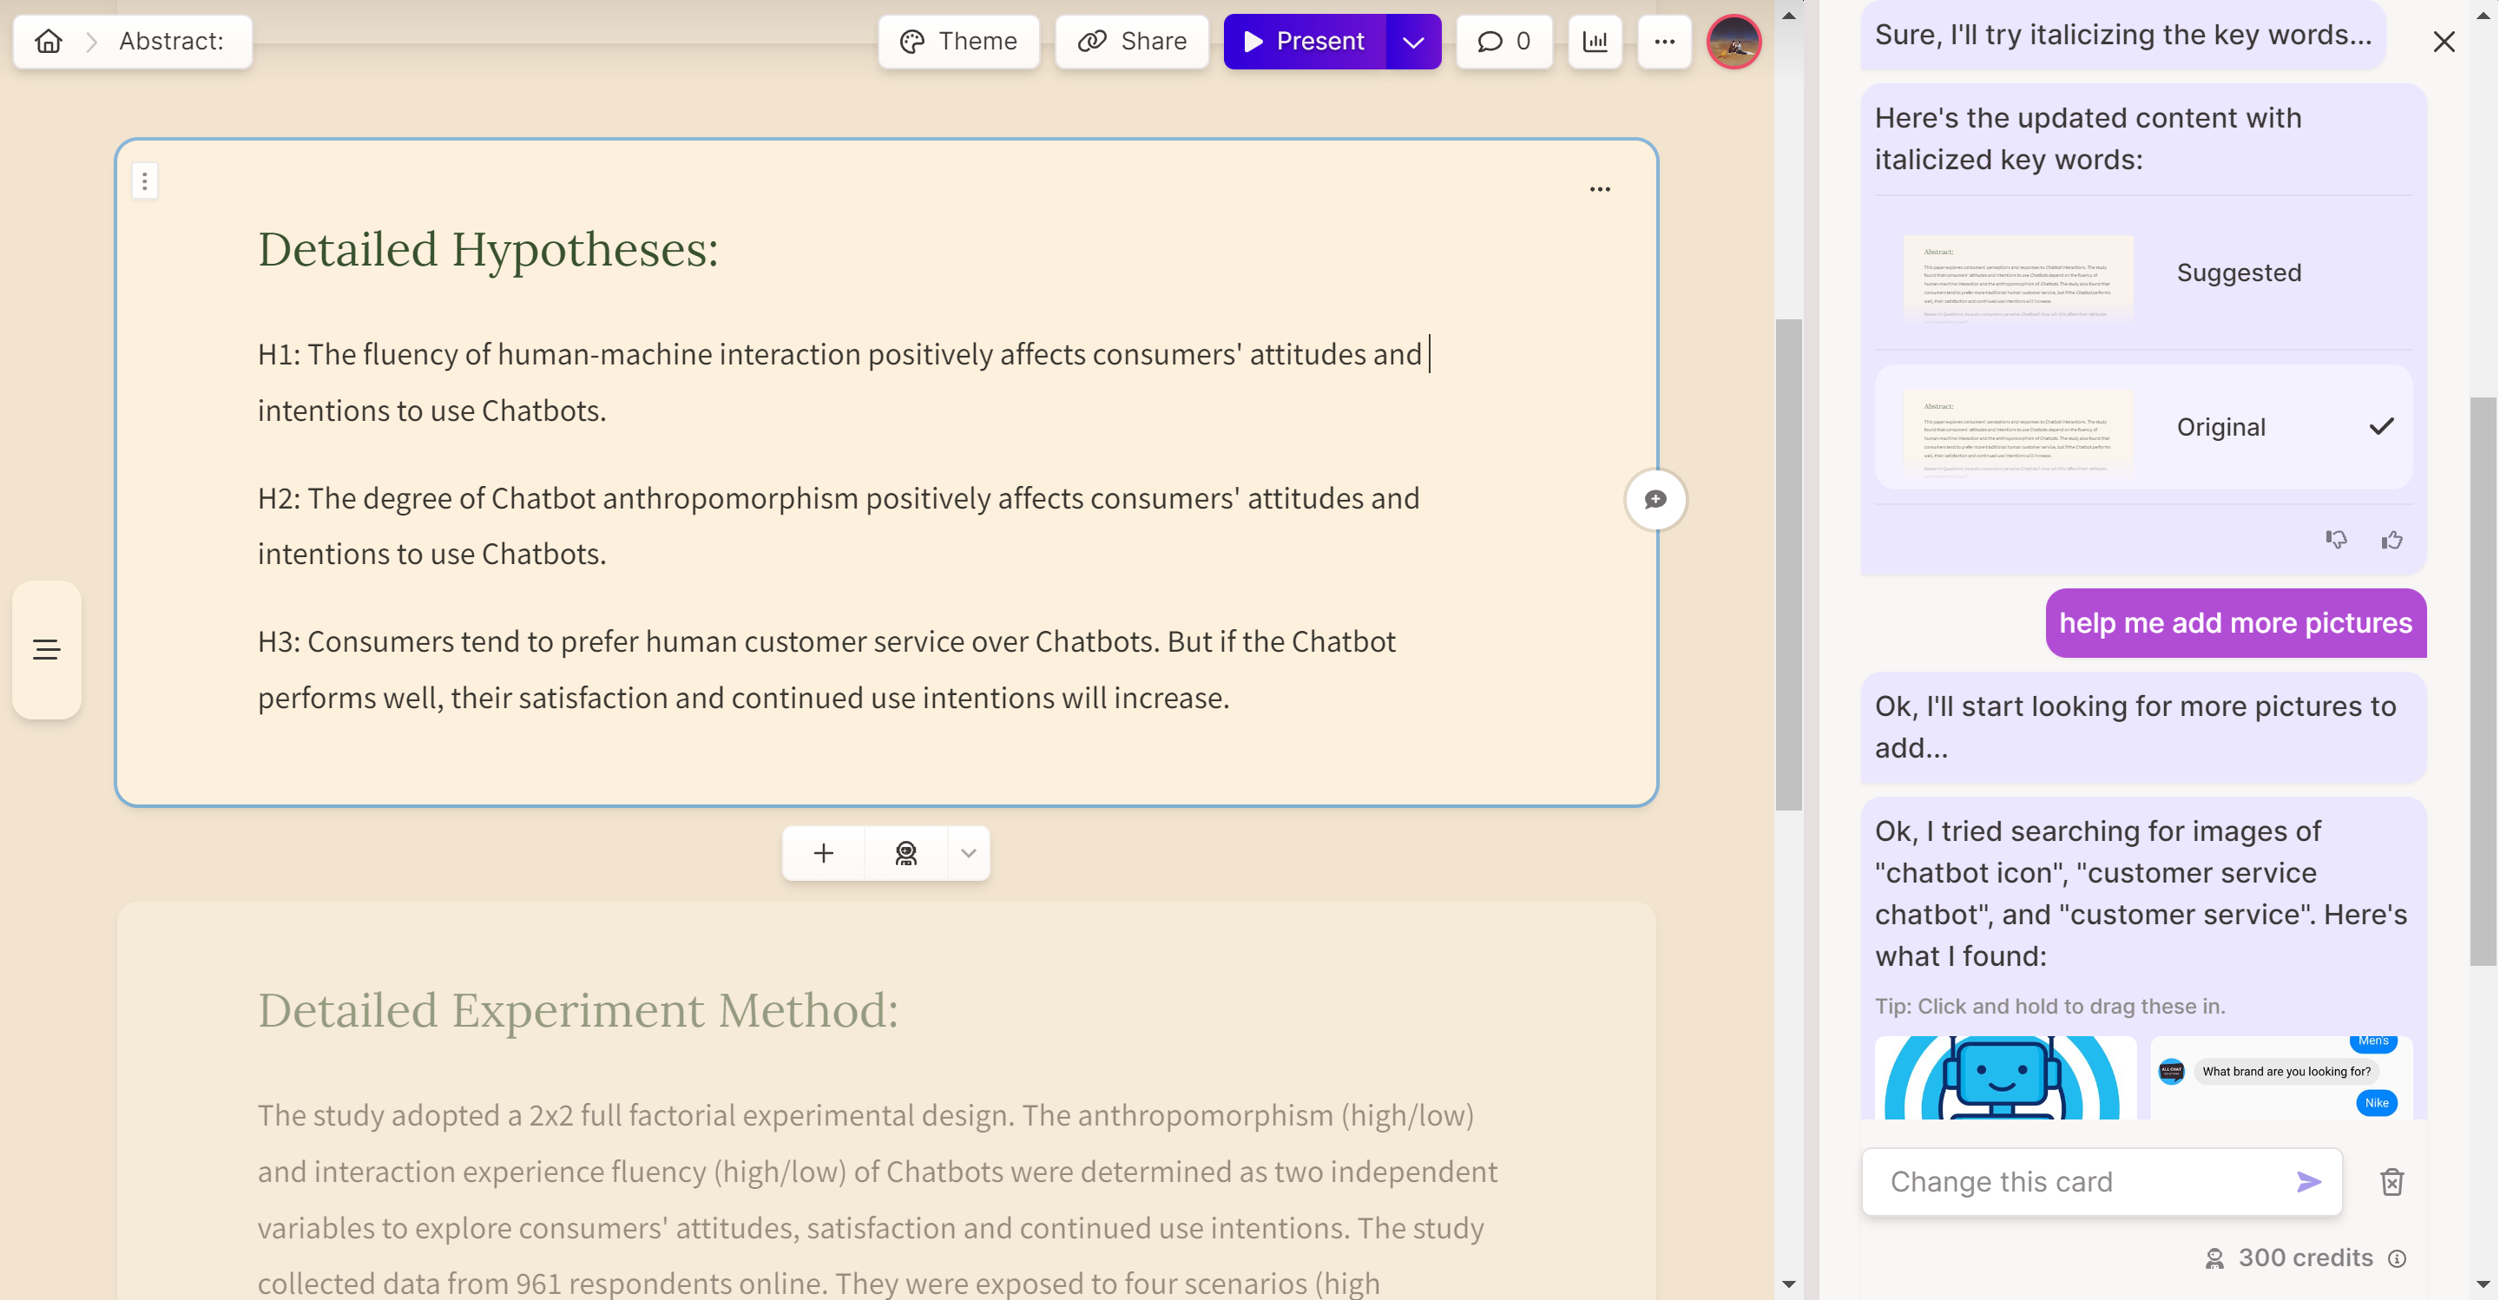Open the card's three-dot options menu
Image resolution: width=2500 pixels, height=1300 pixels.
point(1599,189)
